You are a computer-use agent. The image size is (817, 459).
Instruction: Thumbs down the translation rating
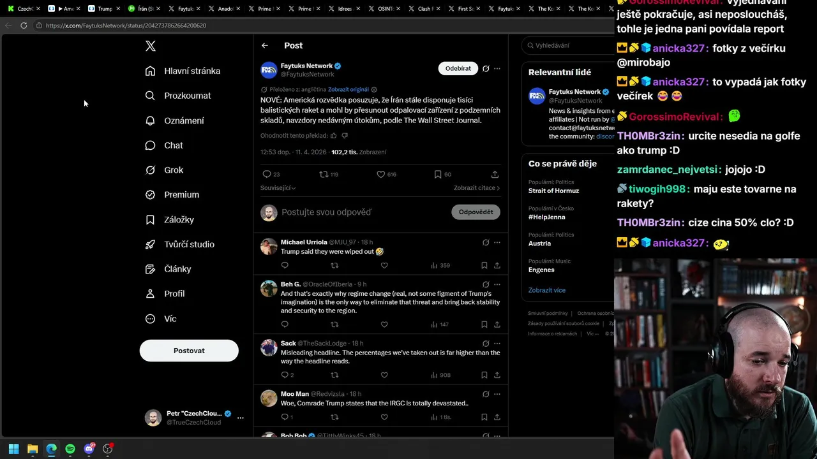click(345, 135)
